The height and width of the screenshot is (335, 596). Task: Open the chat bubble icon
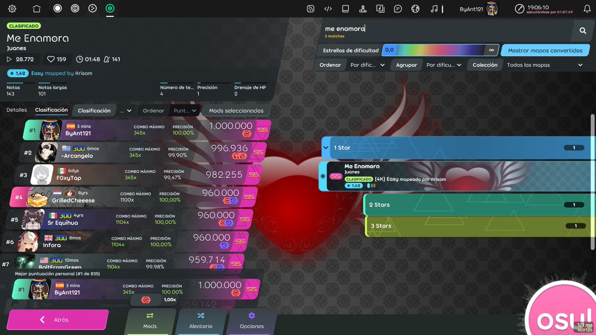click(398, 8)
